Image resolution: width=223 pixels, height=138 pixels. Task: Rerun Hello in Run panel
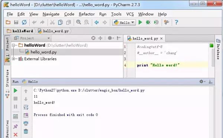pyautogui.click(x=16, y=91)
